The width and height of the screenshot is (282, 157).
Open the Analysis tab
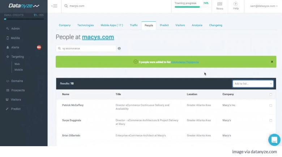(197, 25)
